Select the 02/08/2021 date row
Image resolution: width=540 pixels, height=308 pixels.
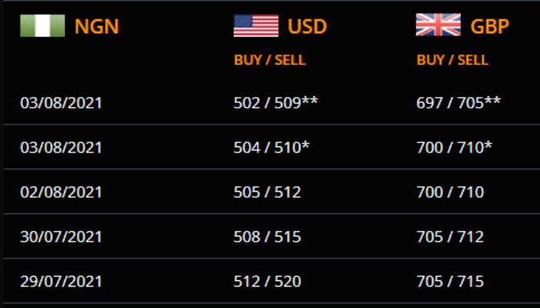click(x=61, y=192)
